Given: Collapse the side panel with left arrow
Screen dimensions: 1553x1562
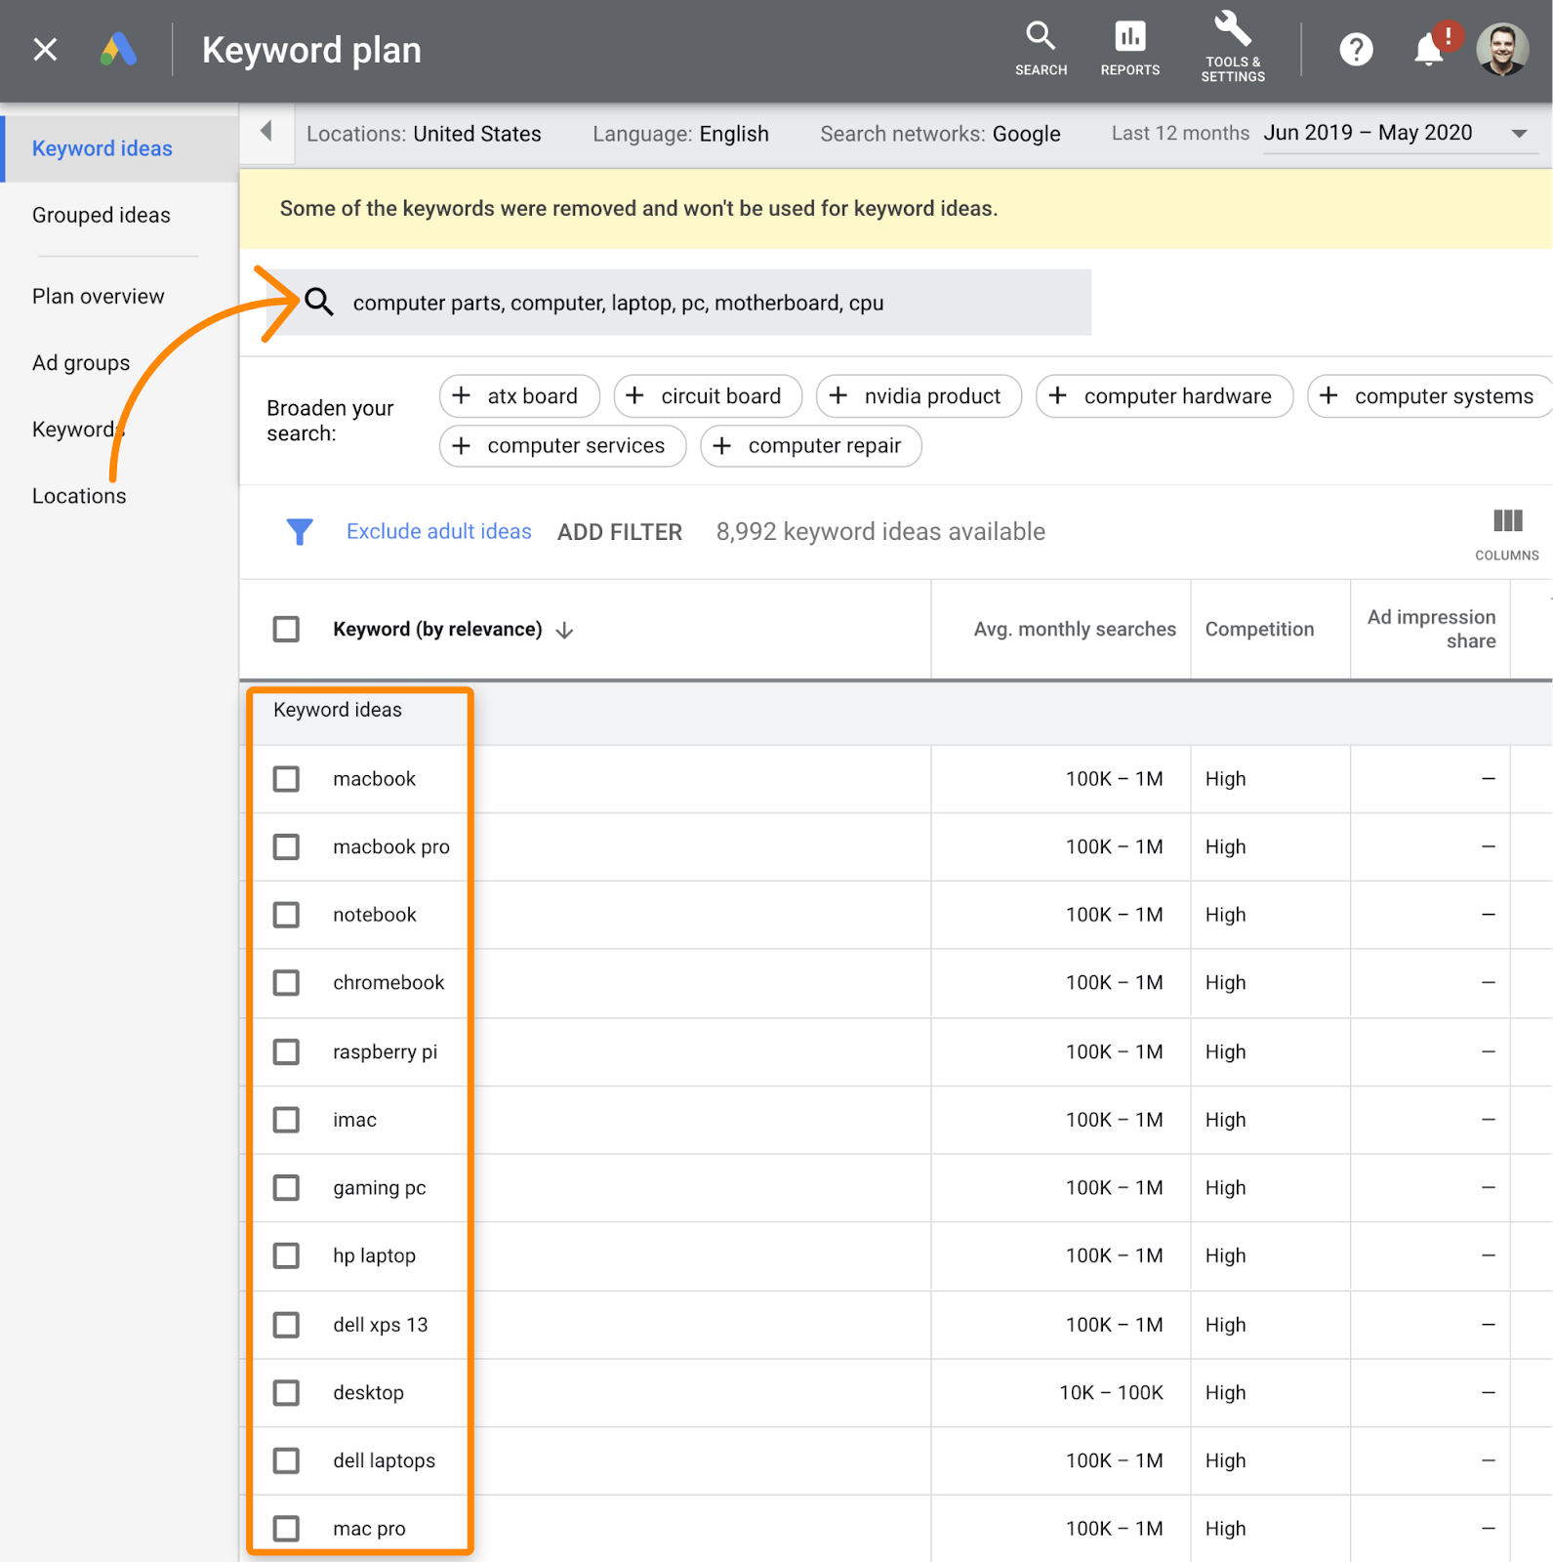Looking at the screenshot, I should coord(266,132).
